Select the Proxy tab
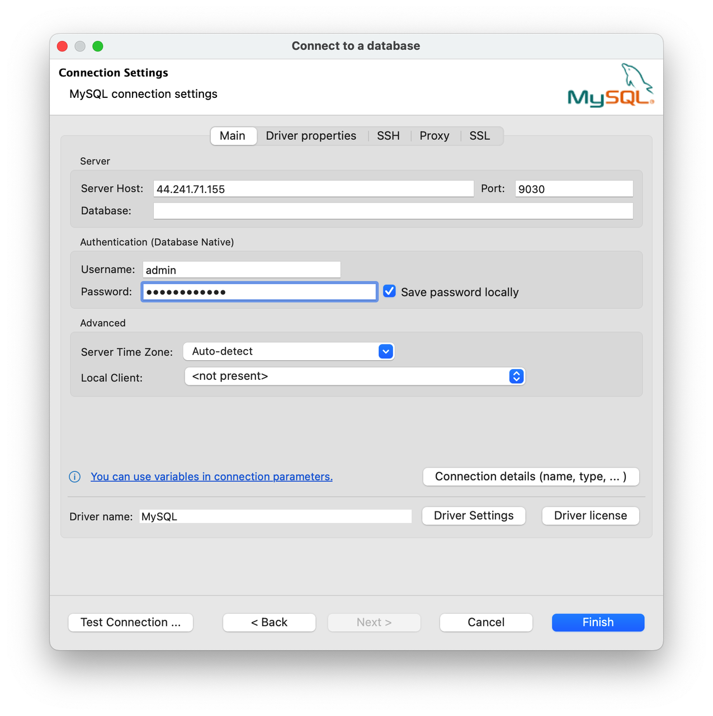The height and width of the screenshot is (716, 713). pyautogui.click(x=434, y=136)
